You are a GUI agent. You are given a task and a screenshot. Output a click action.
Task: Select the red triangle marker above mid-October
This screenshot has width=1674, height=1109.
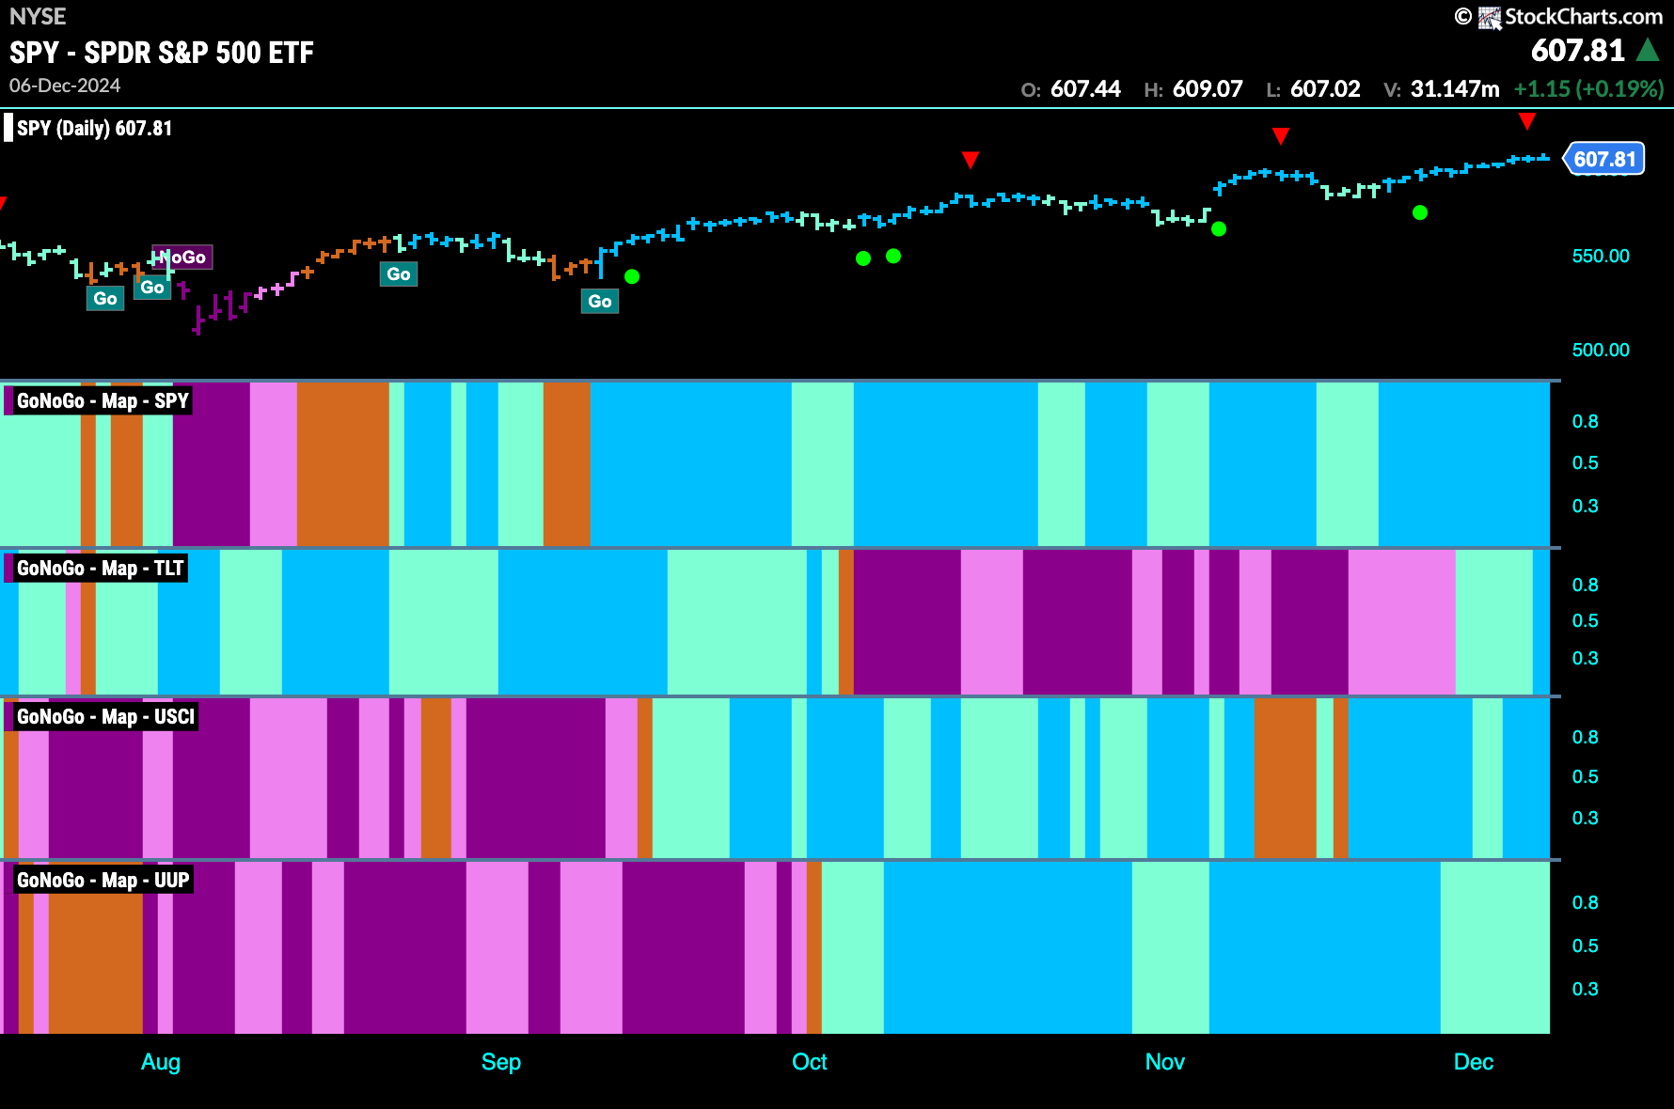click(x=971, y=160)
